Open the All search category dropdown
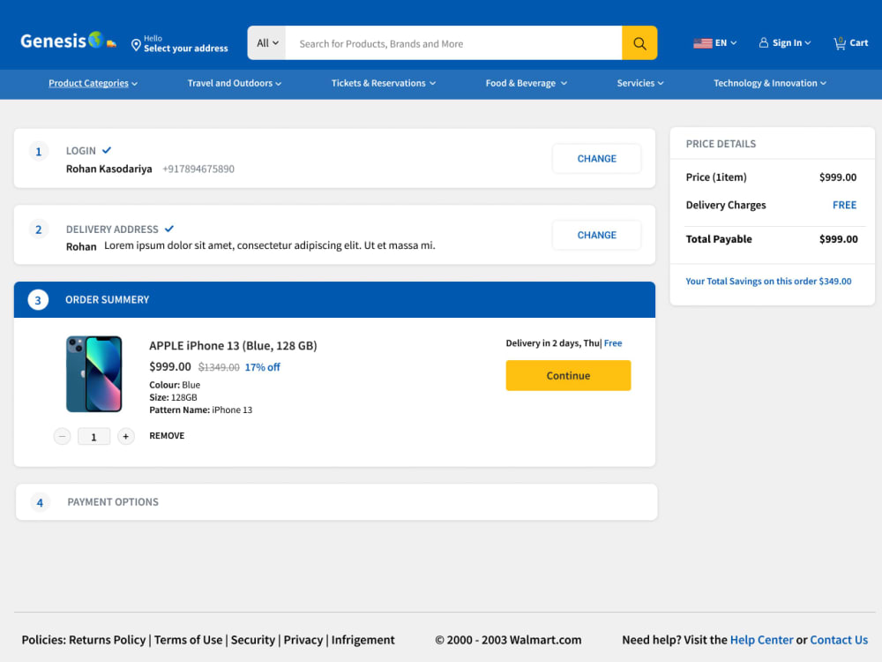Image resolution: width=882 pixels, height=662 pixels. 267,42
